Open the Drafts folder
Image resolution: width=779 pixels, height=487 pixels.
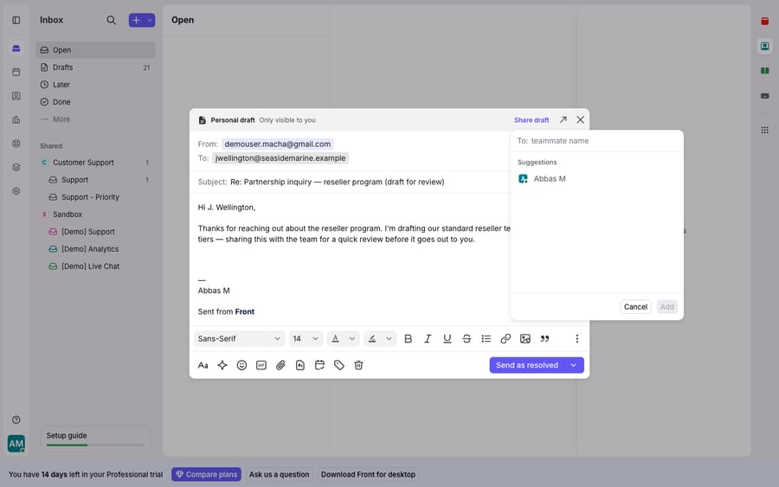(95, 67)
